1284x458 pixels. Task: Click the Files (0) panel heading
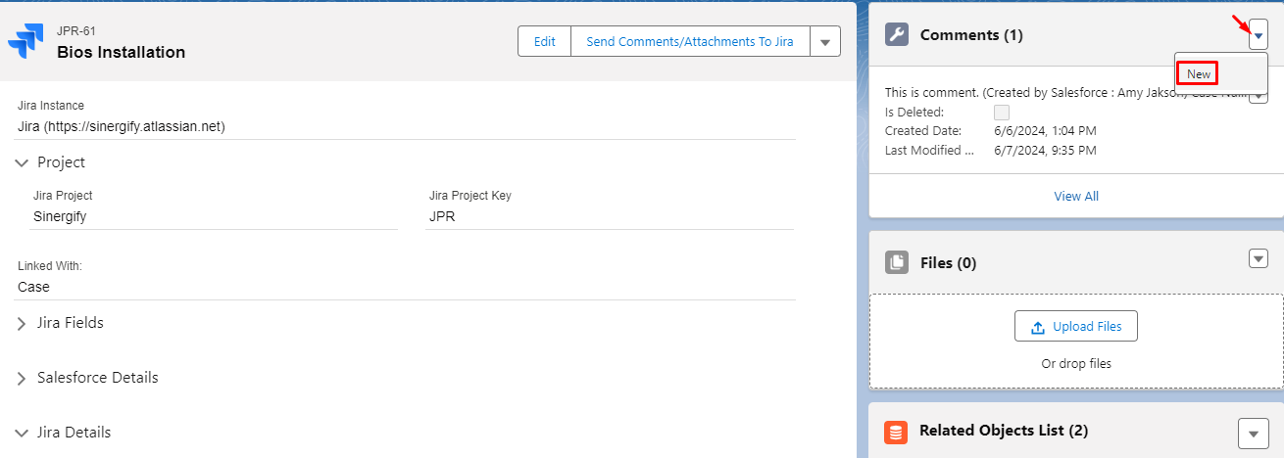point(949,262)
